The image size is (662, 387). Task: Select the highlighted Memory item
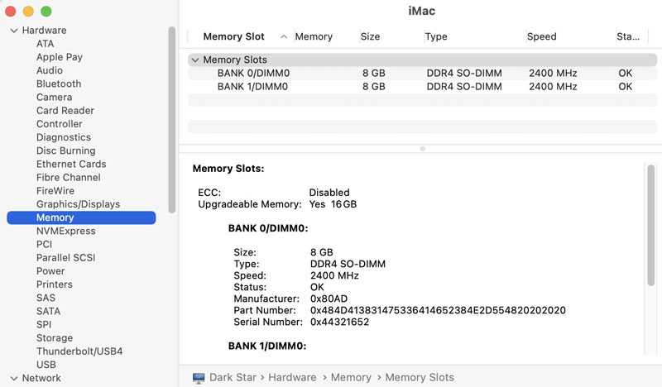click(x=81, y=217)
